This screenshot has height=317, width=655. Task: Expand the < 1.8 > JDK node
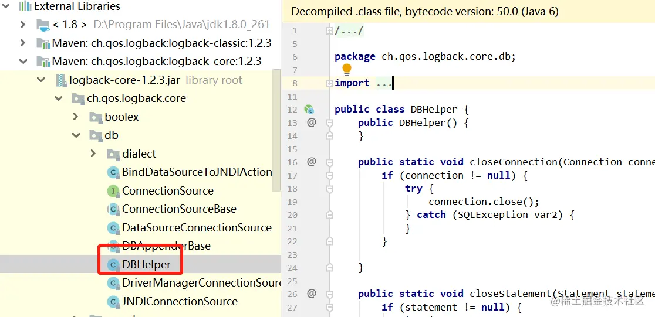tap(23, 25)
